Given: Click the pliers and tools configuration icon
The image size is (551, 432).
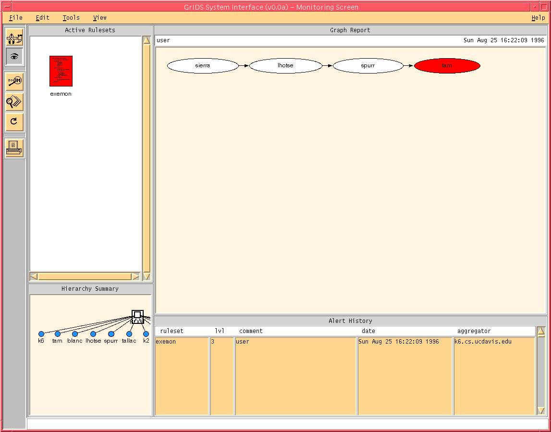Looking at the screenshot, I should [14, 37].
